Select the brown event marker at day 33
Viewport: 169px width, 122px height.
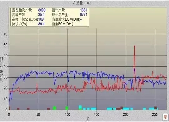coord(28,109)
